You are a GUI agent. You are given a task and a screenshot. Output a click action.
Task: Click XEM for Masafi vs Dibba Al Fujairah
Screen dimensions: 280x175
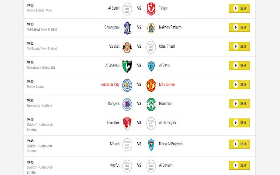[239, 144]
